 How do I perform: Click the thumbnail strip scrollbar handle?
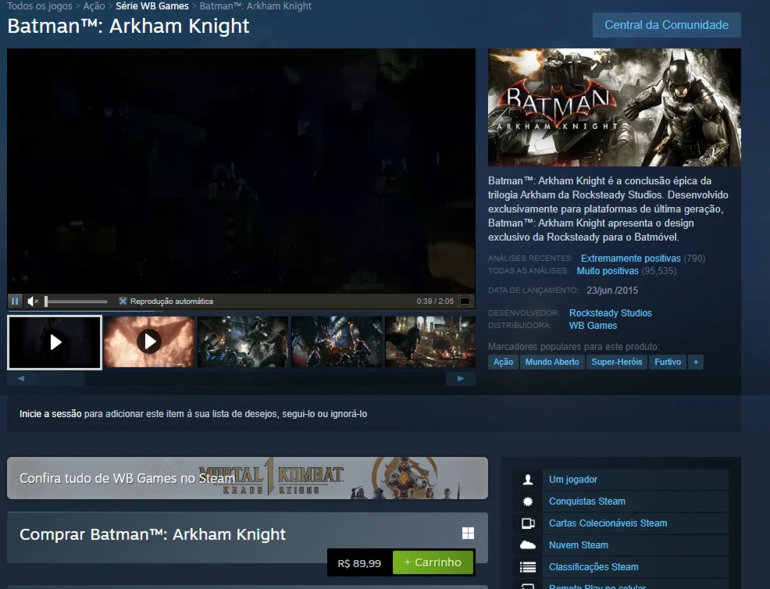(60, 378)
